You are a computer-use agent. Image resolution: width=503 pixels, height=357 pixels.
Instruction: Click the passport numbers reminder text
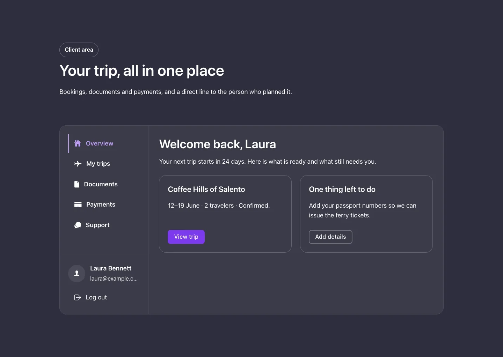pyautogui.click(x=363, y=210)
